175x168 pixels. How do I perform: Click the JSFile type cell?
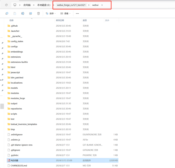(x=85, y=140)
